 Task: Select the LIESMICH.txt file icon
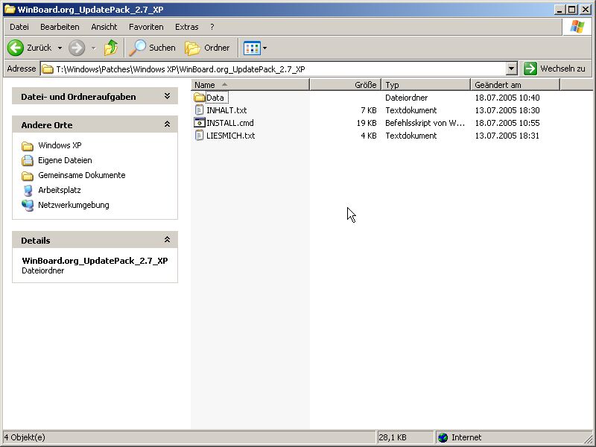click(199, 136)
